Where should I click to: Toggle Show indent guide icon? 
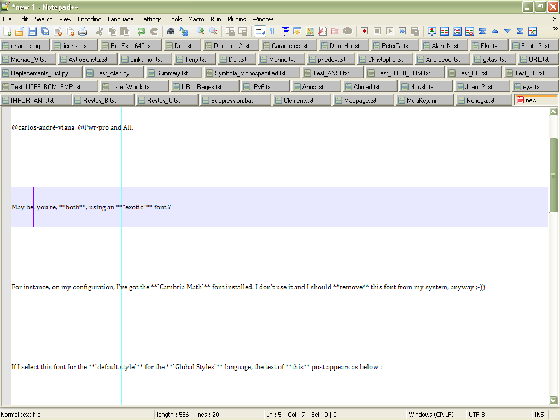pos(285,31)
